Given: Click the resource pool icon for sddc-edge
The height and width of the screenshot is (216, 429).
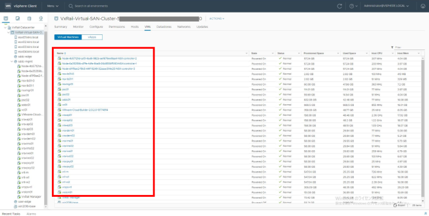Looking at the screenshot, I should [16, 56].
